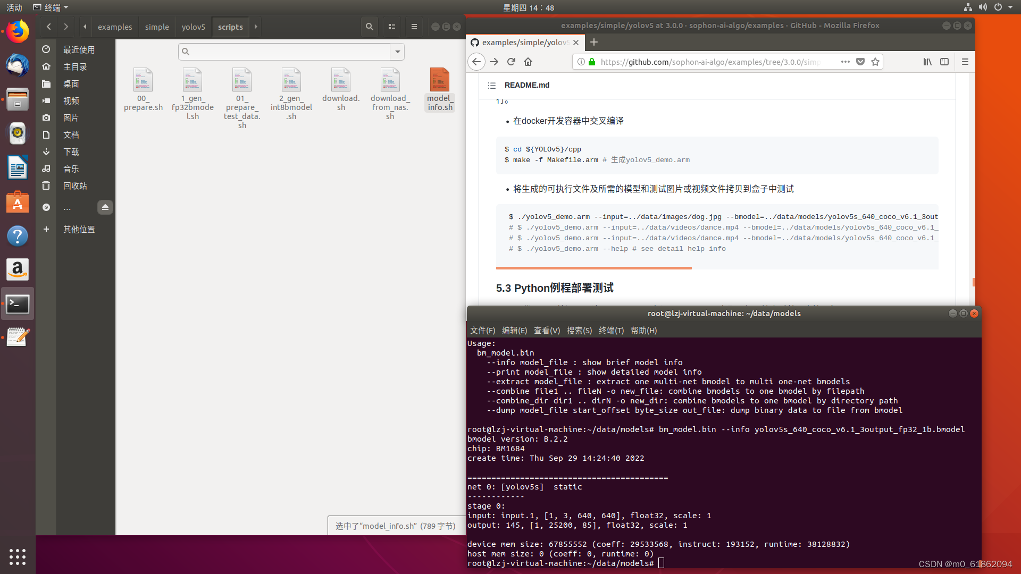Toggle file manager list/grid view
This screenshot has width=1021, height=574.
392,27
